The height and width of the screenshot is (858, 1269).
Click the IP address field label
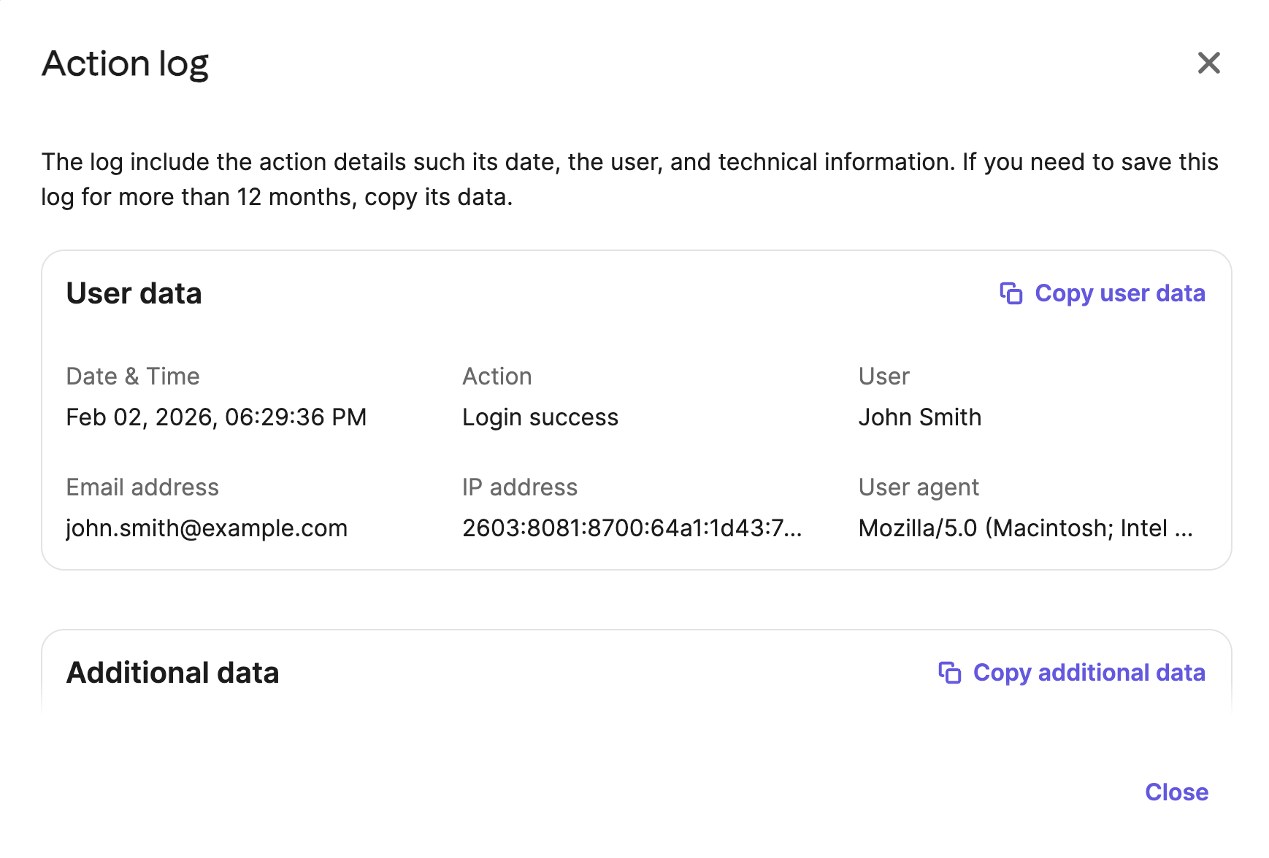[x=519, y=487]
